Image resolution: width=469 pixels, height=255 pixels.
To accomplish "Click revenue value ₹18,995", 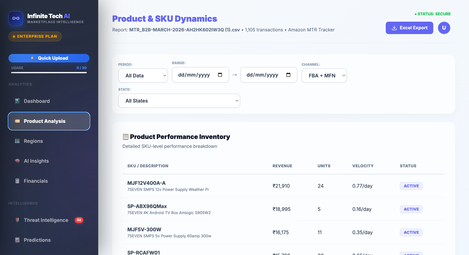I will coord(281,209).
